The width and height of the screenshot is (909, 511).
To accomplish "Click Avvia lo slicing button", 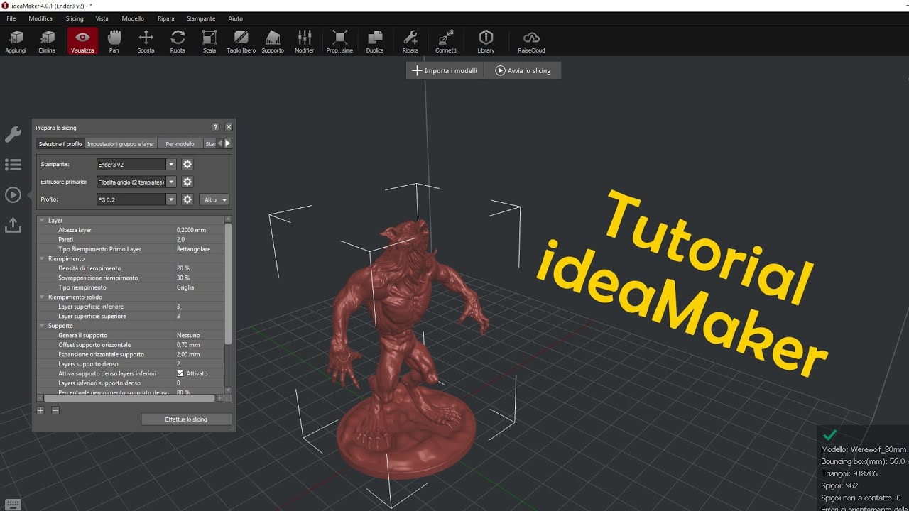I will pyautogui.click(x=523, y=70).
